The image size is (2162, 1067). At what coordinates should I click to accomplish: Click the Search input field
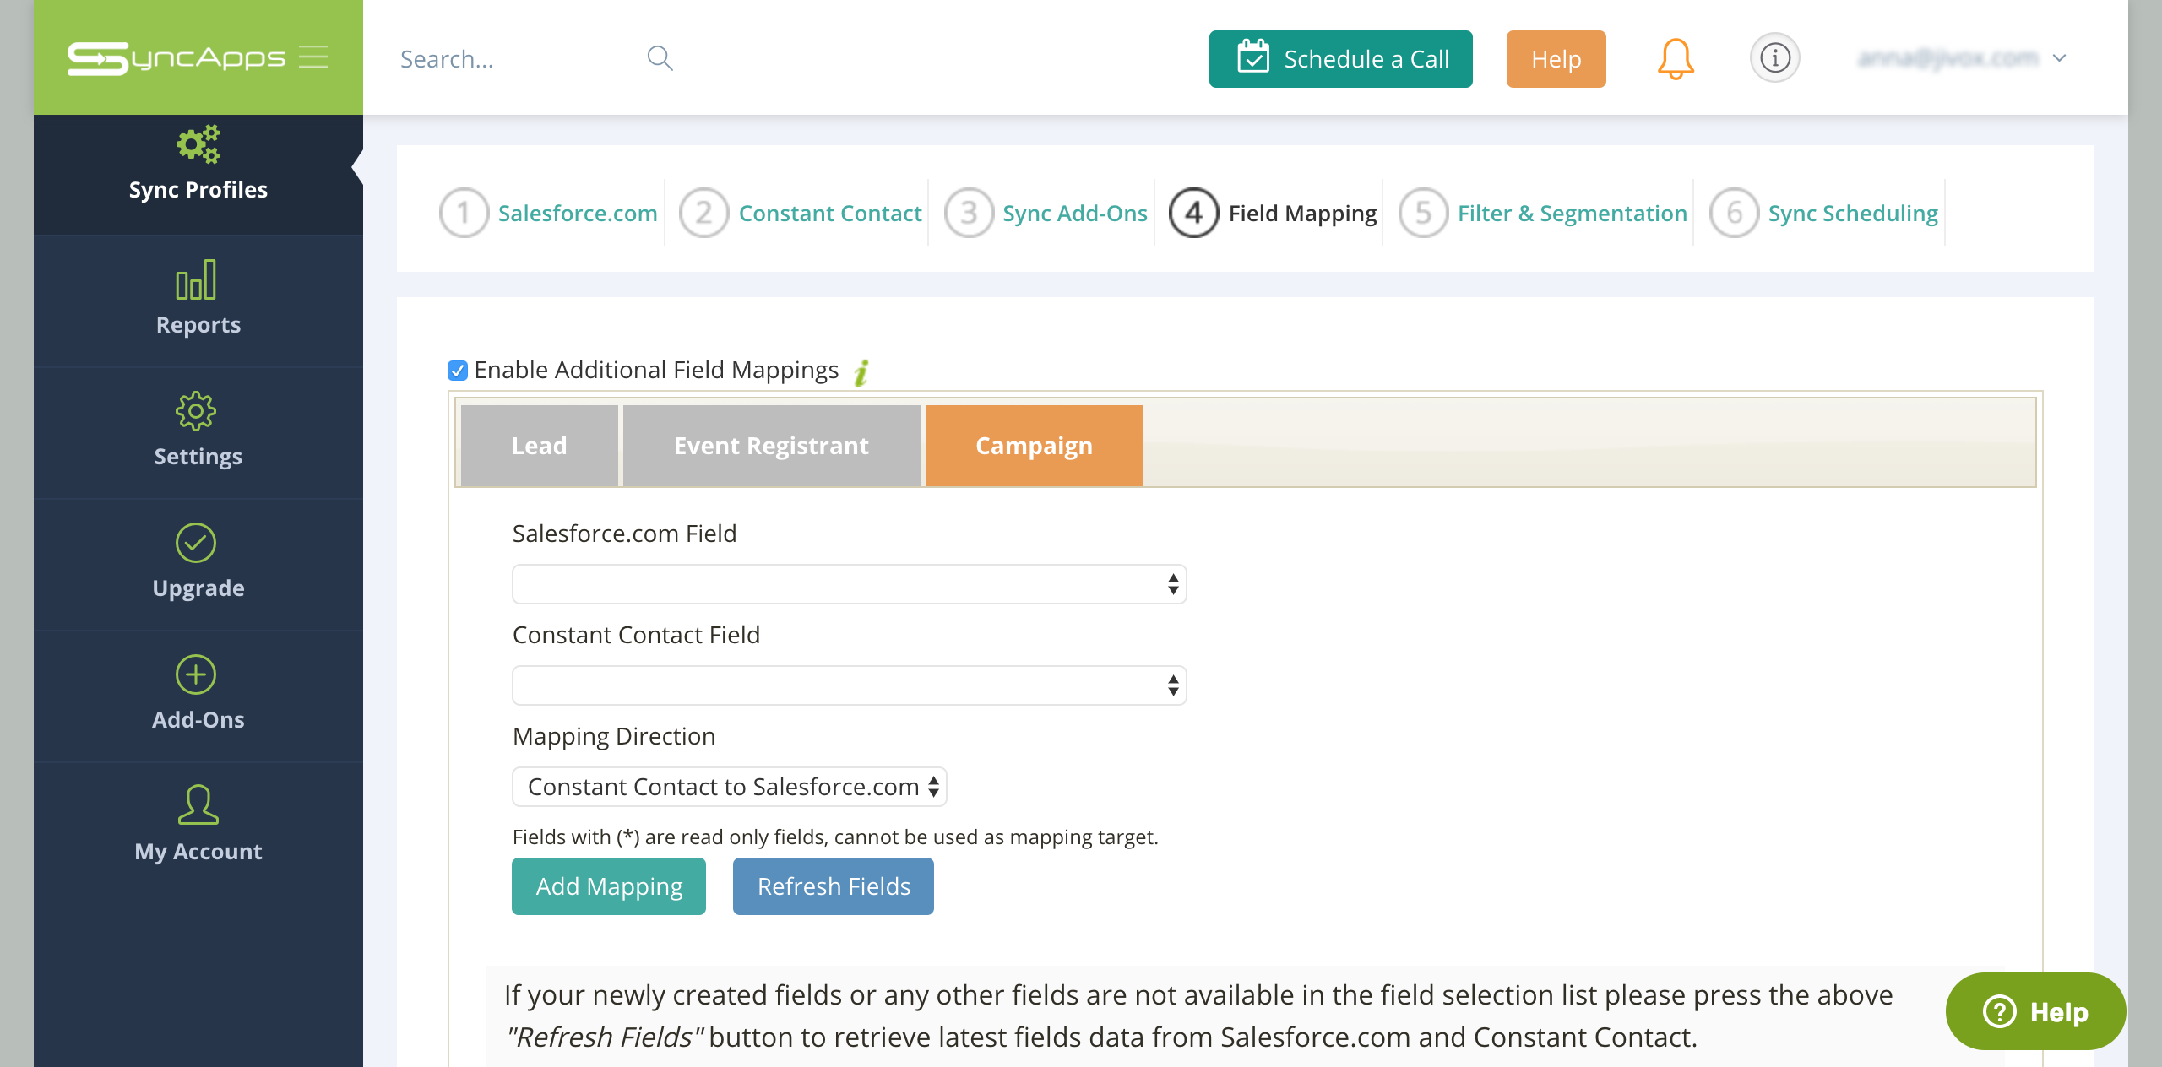[x=515, y=59]
